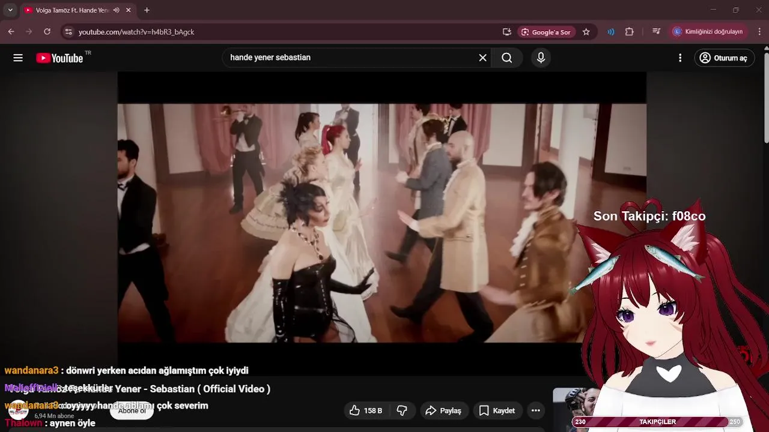Viewport: 769px width, 432px height.
Task: Dislike the video with thumbs down
Action: [402, 410]
